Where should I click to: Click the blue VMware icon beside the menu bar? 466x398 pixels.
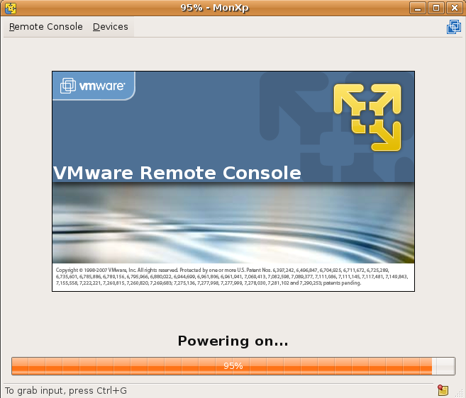pyautogui.click(x=454, y=27)
